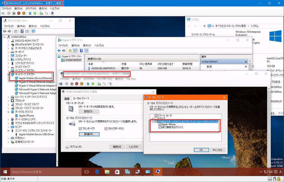Uncheck the Apple iPhone checkbox
The image size is (284, 182).
pyautogui.click(x=160, y=124)
